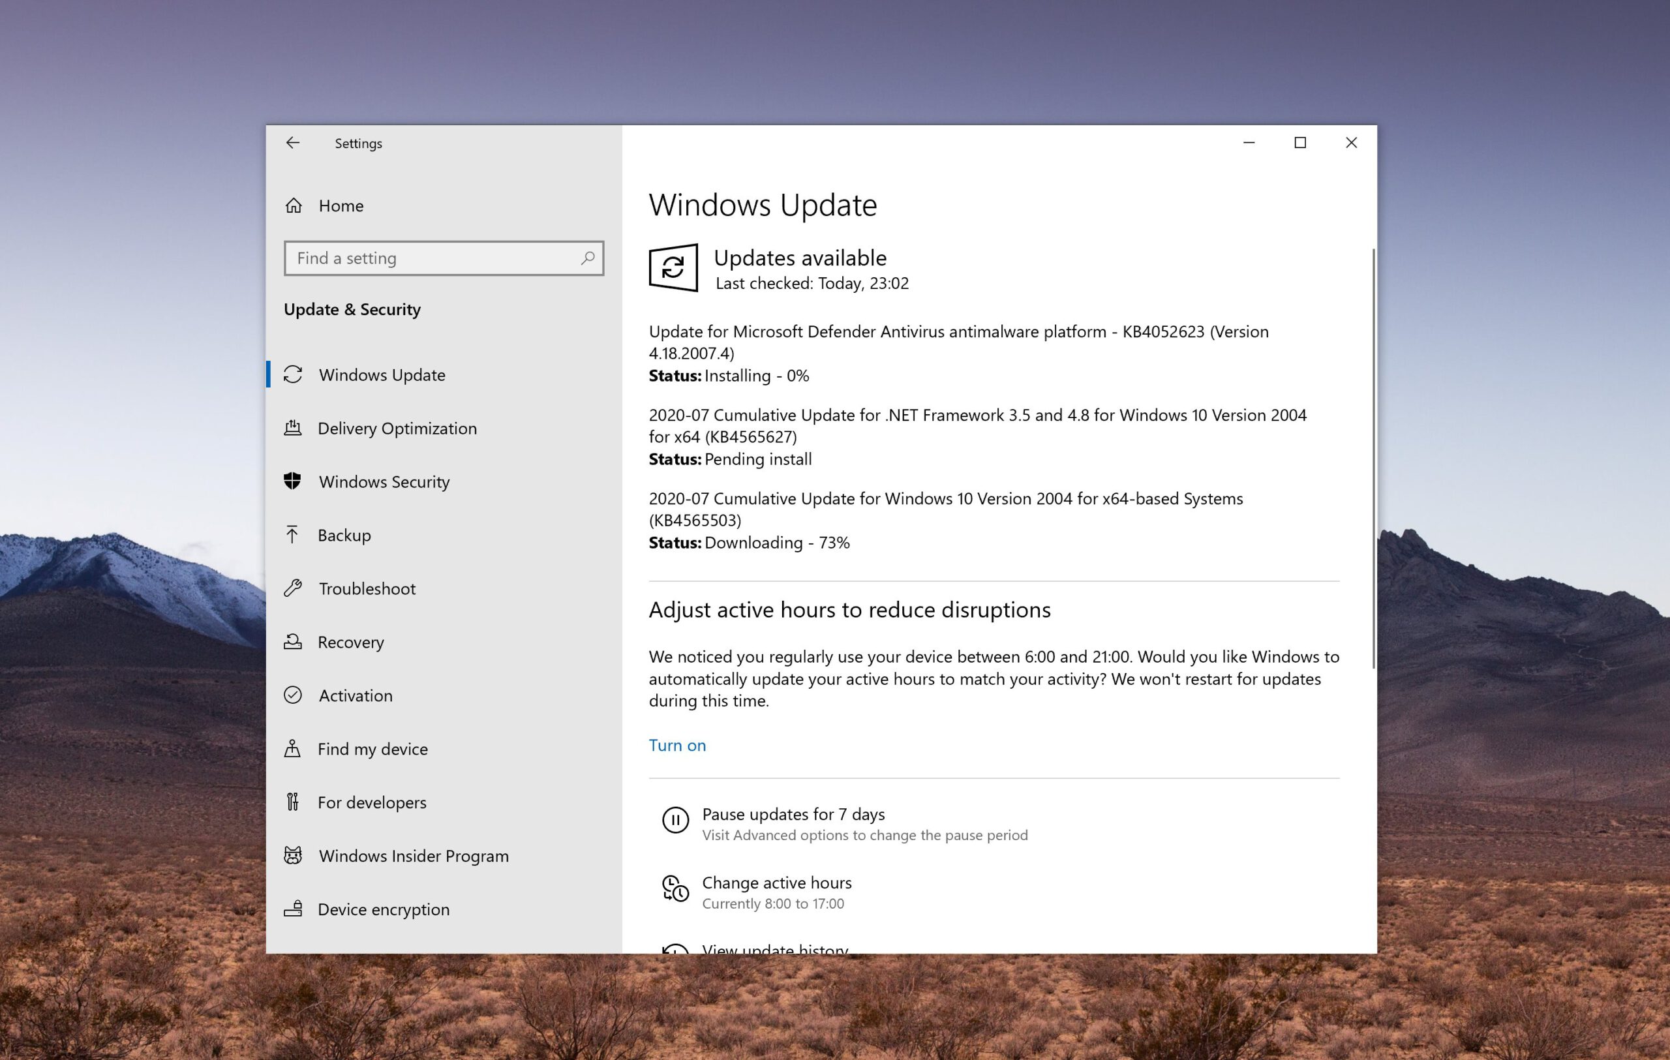The image size is (1670, 1060).
Task: Click the Settings window title
Action: 359,144
